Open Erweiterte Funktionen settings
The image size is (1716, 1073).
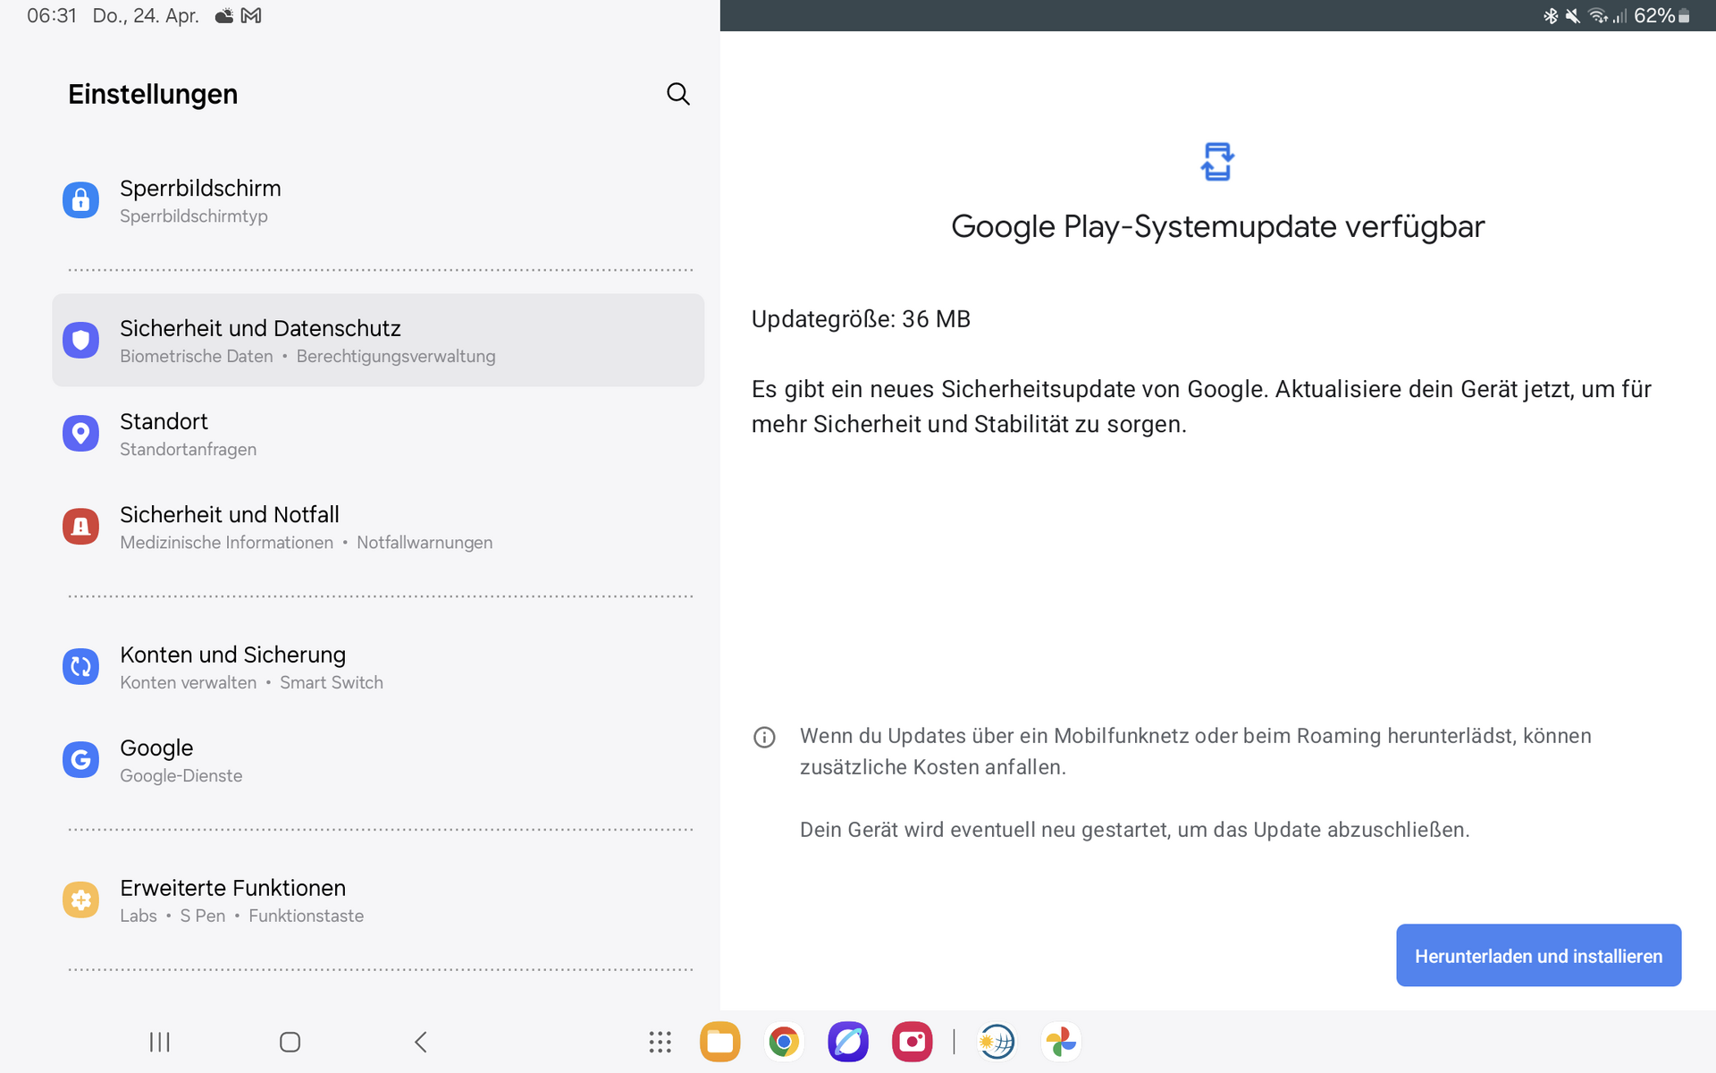232,900
